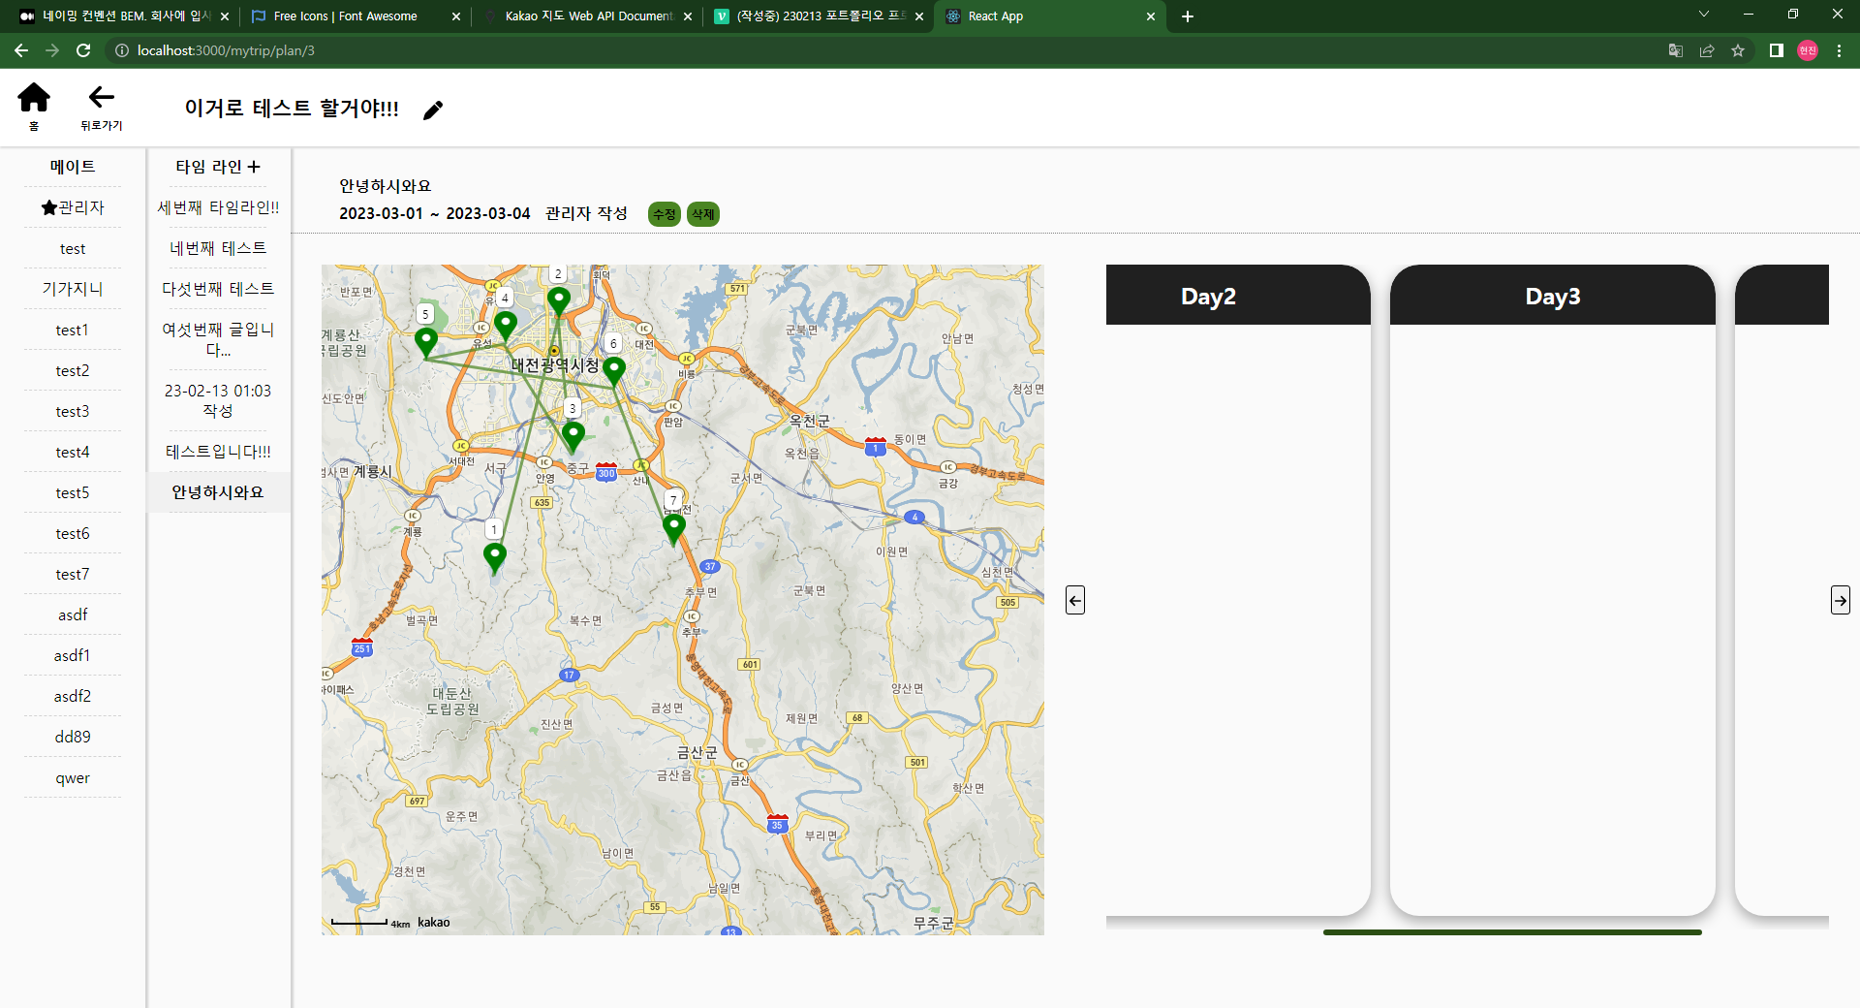The image size is (1860, 1008).
Task: Click the horizontal scrollbar under day cards
Action: pos(1512,932)
